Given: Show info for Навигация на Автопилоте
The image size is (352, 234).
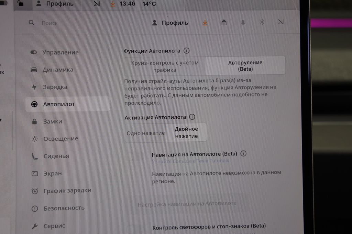Looking at the screenshot, I should [x=244, y=154].
